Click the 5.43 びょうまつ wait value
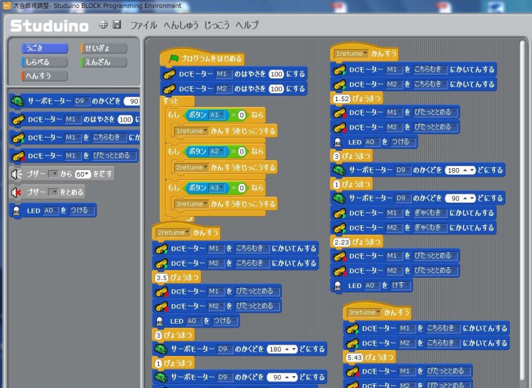This screenshot has height=388, width=532. pos(354,357)
